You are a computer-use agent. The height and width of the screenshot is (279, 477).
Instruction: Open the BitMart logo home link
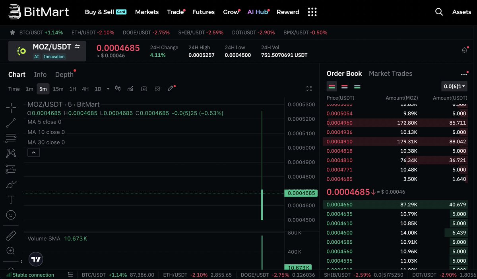[x=39, y=12]
